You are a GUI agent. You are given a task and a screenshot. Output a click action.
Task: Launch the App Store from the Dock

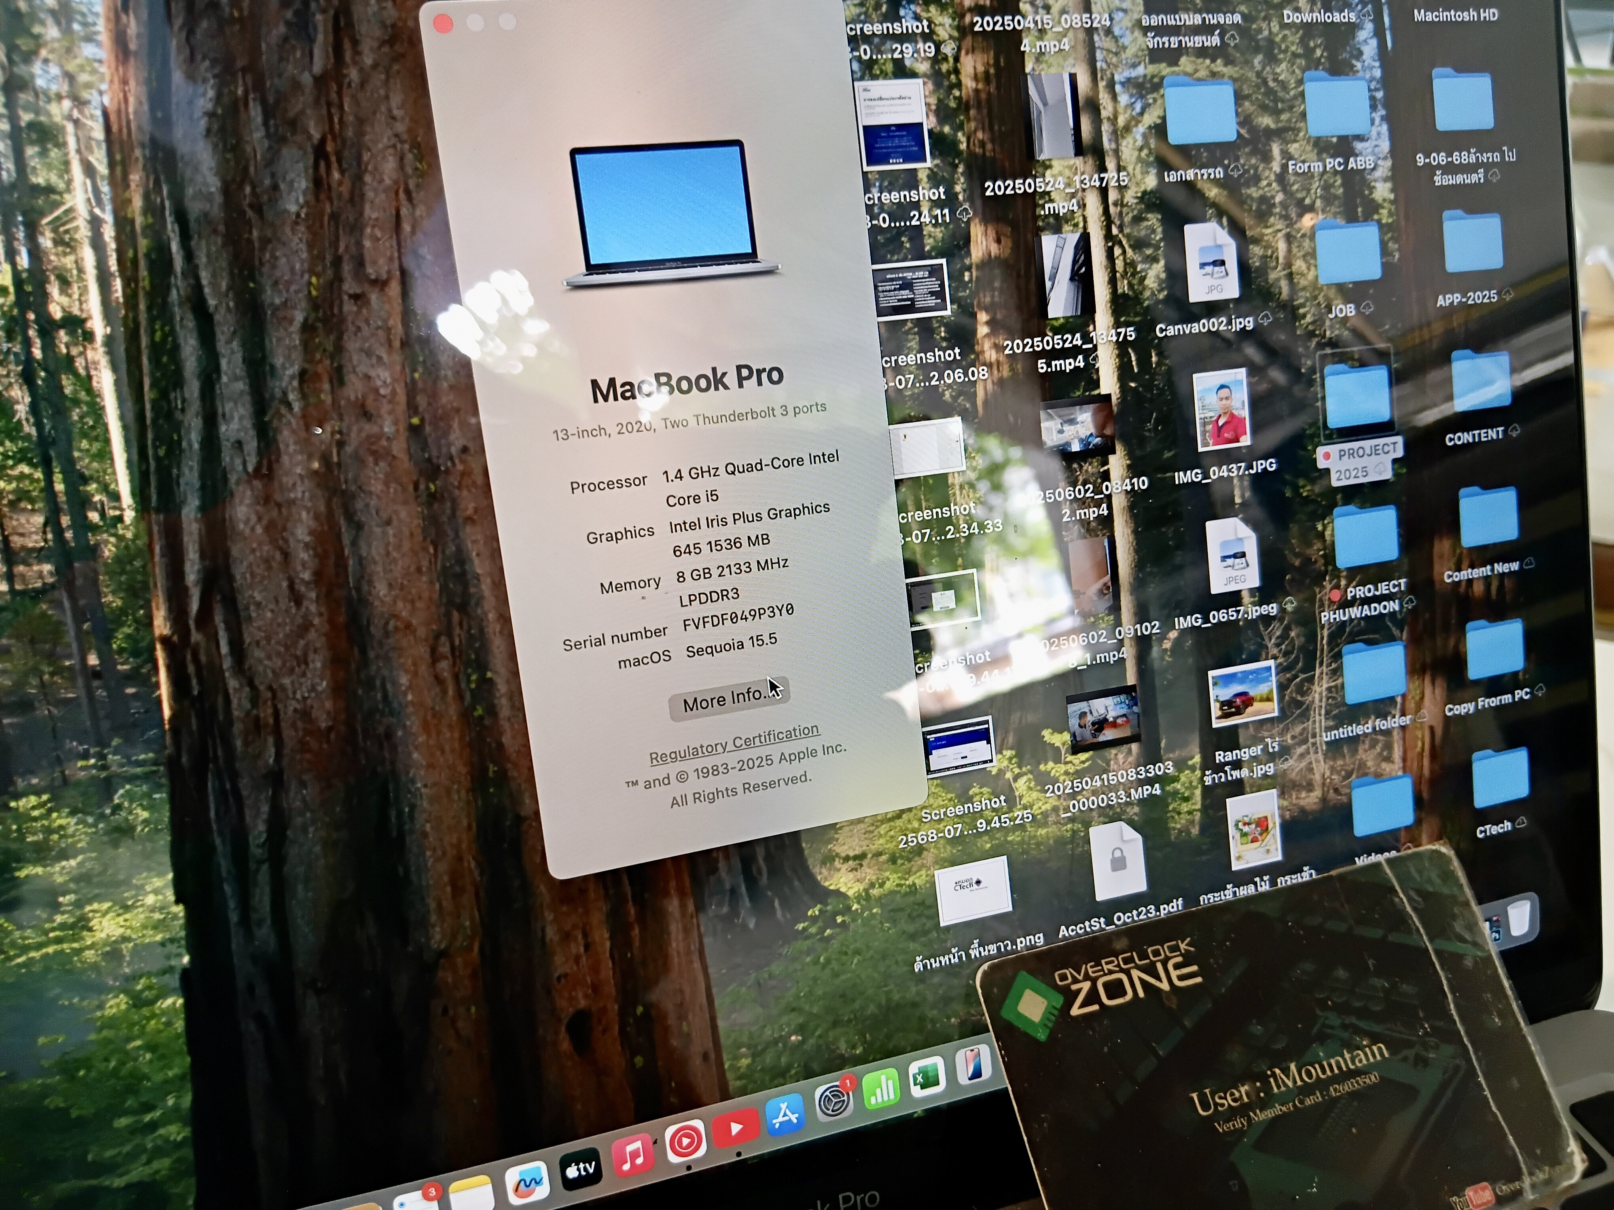tap(785, 1114)
